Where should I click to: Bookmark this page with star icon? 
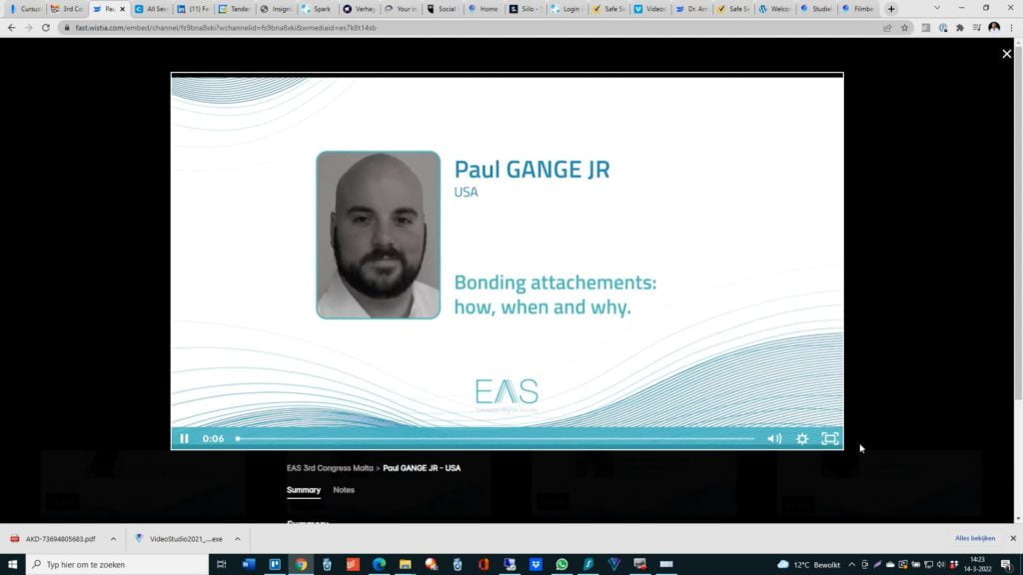tap(904, 28)
